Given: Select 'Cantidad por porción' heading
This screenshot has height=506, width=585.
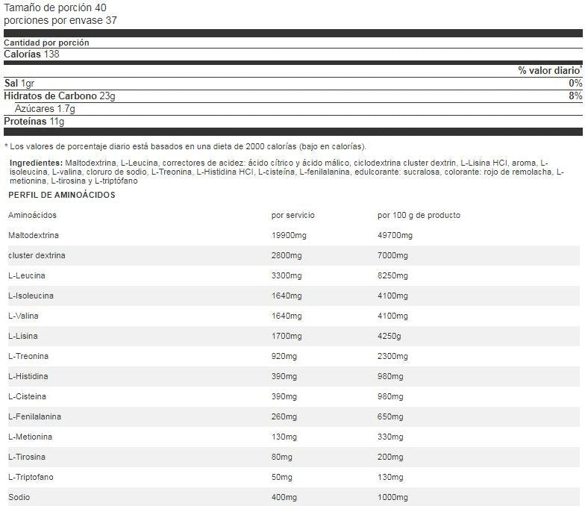Looking at the screenshot, I should tap(46, 43).
